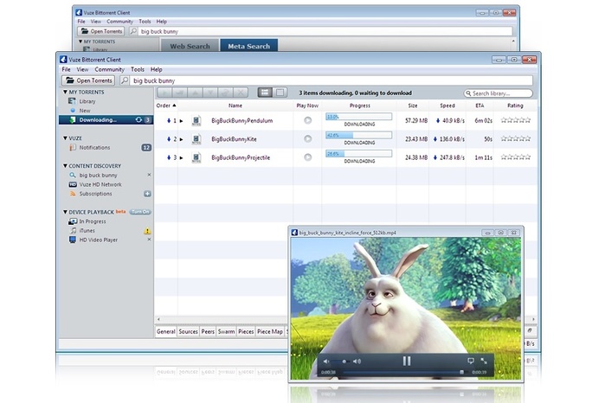Screen dimensions: 605x403
Task: Select the New torrents item in sidebar
Action: (x=85, y=111)
